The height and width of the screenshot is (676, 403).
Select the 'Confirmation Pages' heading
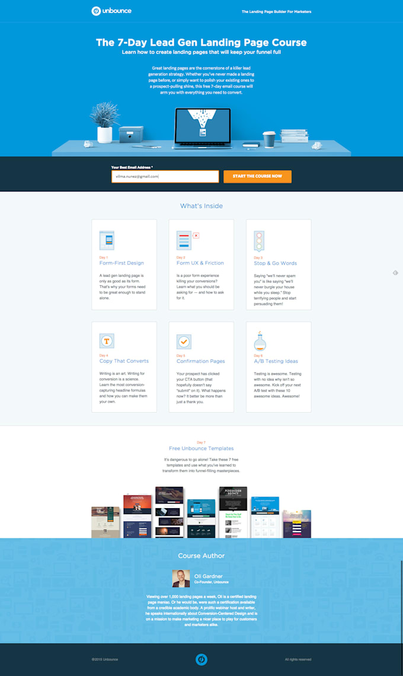point(200,361)
